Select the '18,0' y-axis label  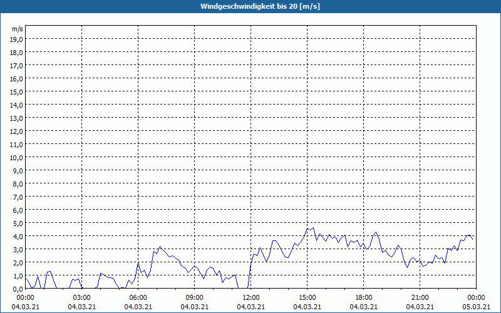tap(16, 53)
